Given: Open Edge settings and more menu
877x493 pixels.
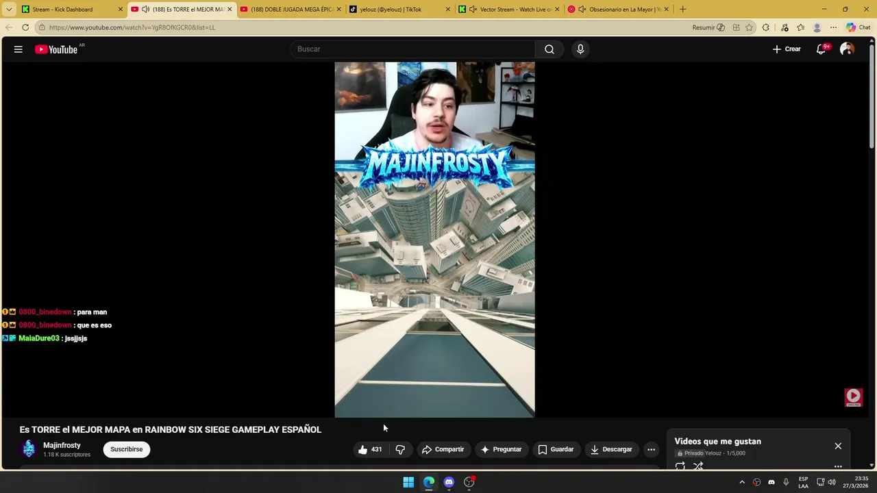Looking at the screenshot, I should (x=833, y=27).
